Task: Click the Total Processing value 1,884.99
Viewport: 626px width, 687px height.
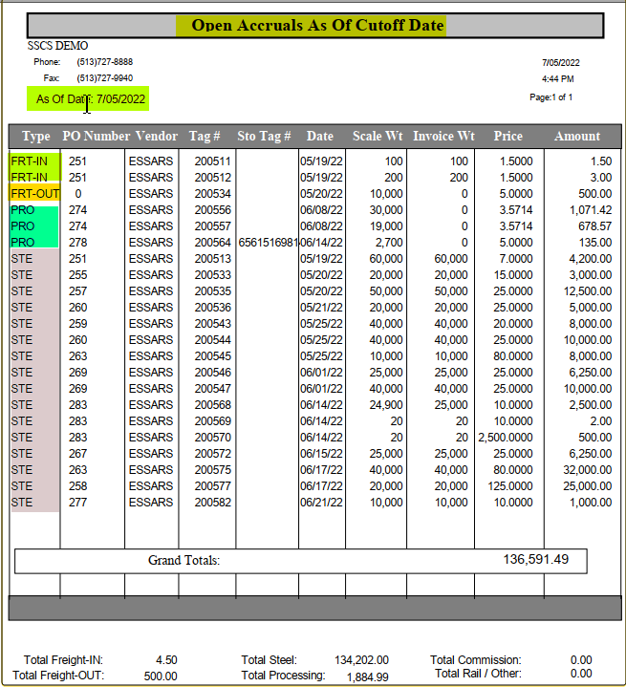Action: (x=367, y=676)
